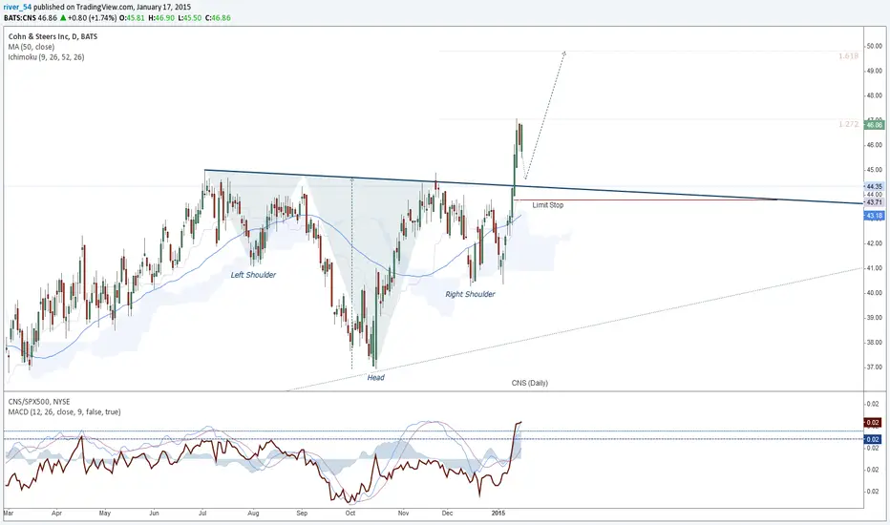Viewport: 890px width, 525px height.
Task: Click the May label on time axis
Action: [x=105, y=514]
